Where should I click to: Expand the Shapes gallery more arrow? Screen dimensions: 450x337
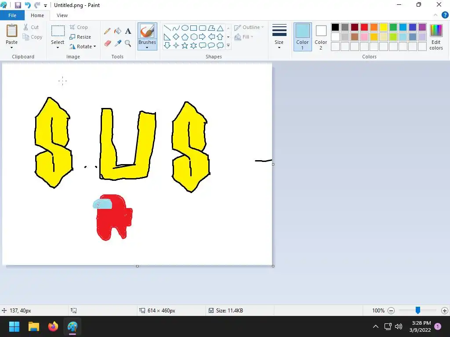pyautogui.click(x=228, y=45)
